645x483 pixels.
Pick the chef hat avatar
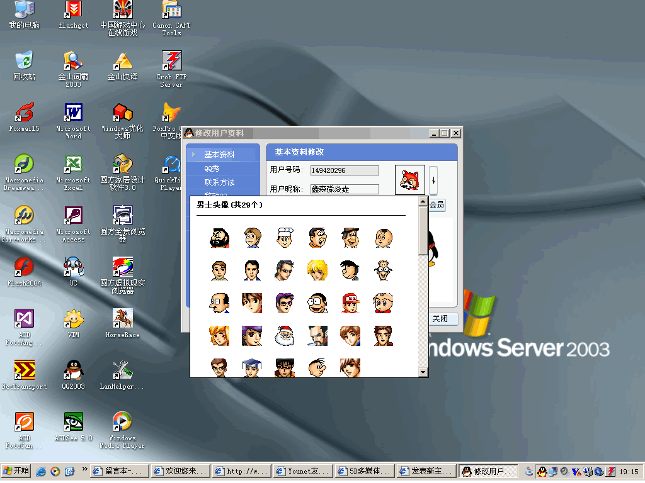[285, 237]
